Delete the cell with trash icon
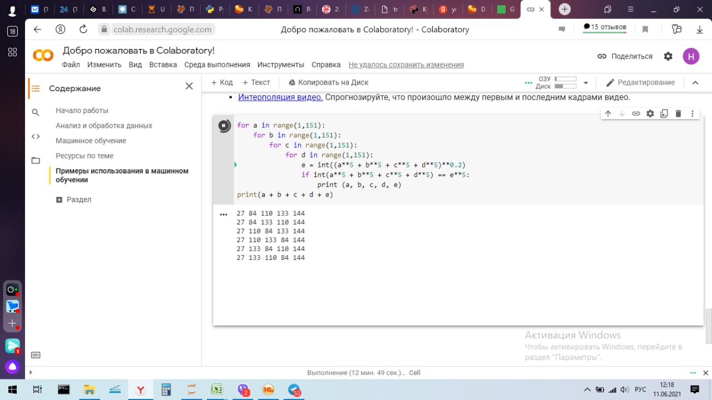The image size is (712, 400). pyautogui.click(x=678, y=113)
